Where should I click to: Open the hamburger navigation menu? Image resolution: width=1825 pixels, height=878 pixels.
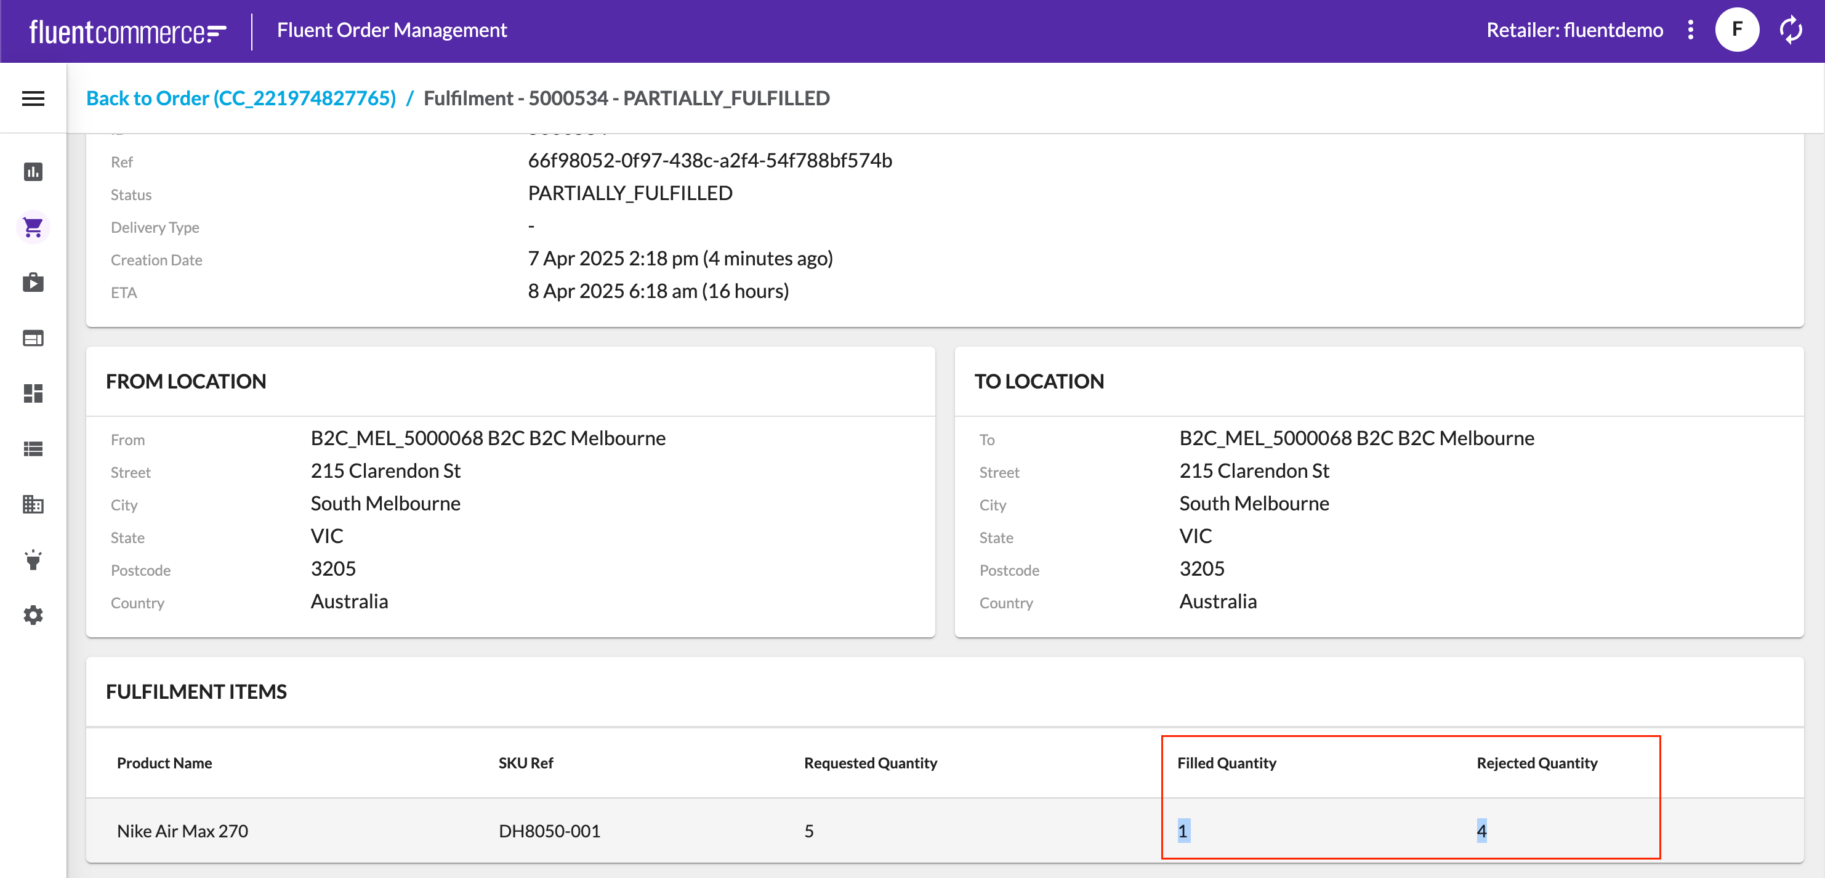[x=33, y=99]
